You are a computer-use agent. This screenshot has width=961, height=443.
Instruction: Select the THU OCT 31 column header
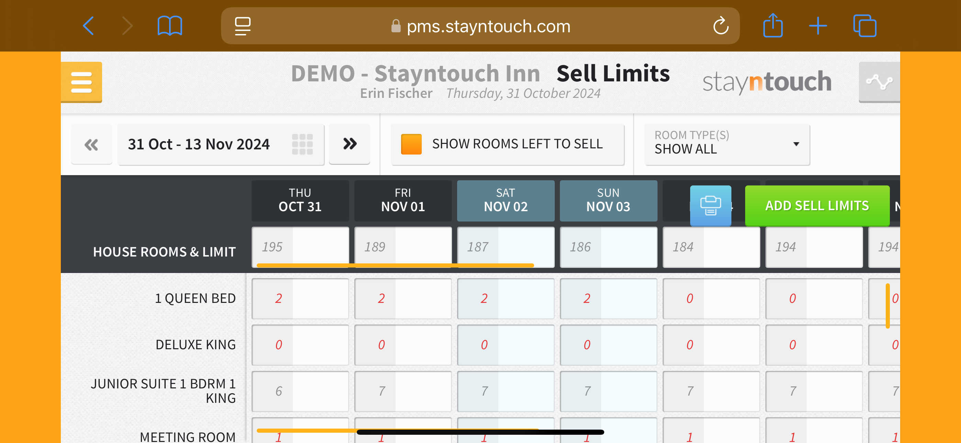[300, 200]
